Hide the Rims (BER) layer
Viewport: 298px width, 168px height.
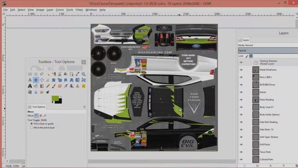[x=241, y=77]
